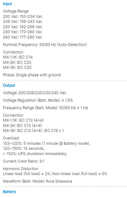This screenshot has height=197, width=127.
Task: Click the Current Crest Ratio: 3:1 text
Action: point(23,161)
